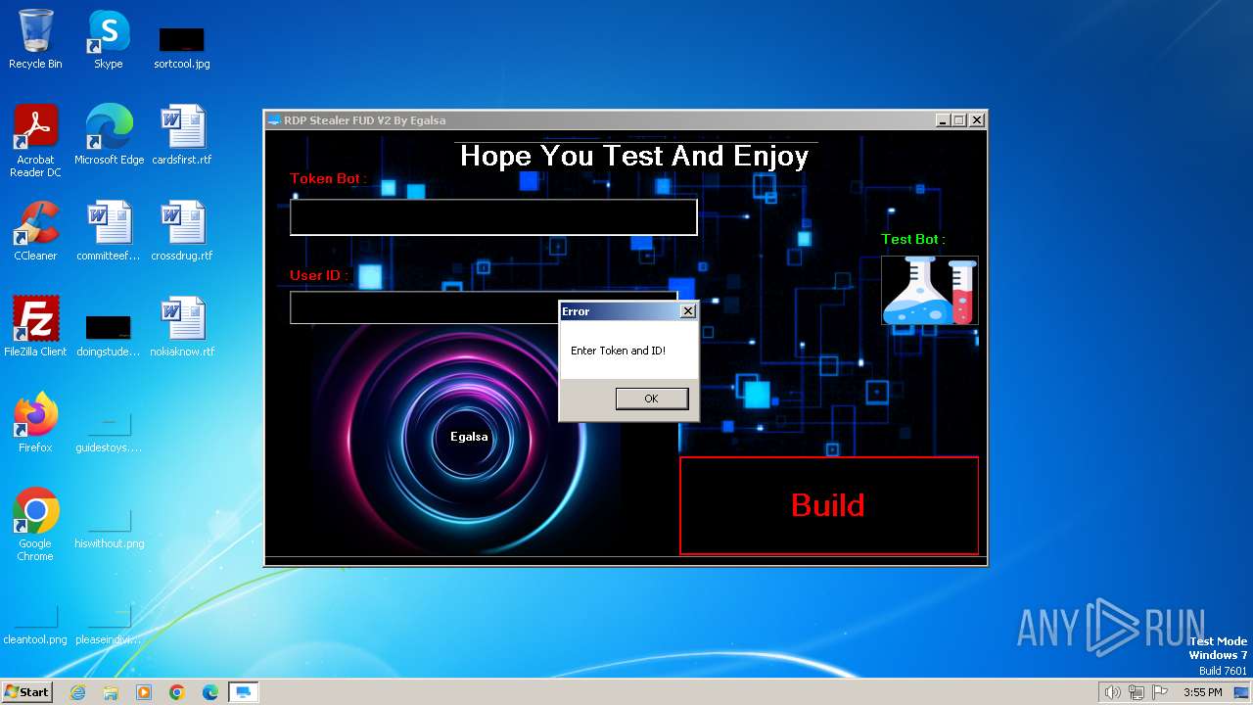The width and height of the screenshot is (1253, 705).
Task: Select the Google Chrome desktop shortcut
Action: pyautogui.click(x=35, y=526)
